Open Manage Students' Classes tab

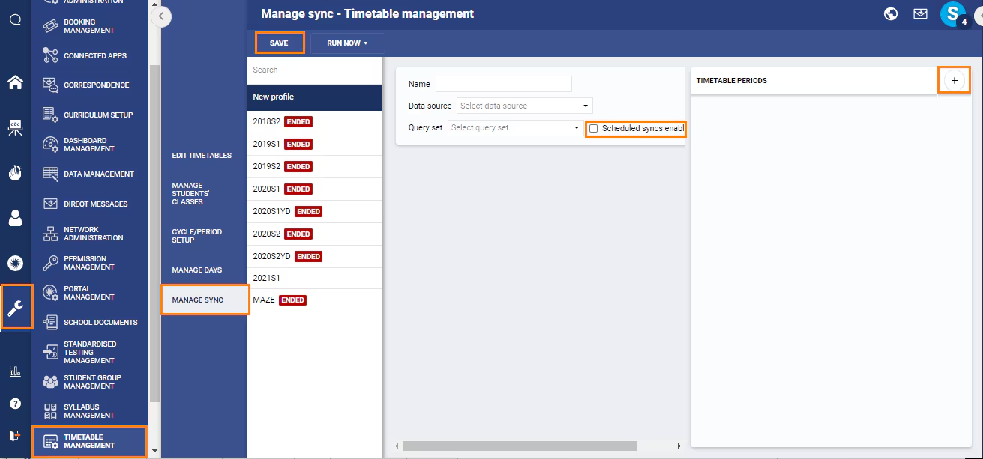191,194
